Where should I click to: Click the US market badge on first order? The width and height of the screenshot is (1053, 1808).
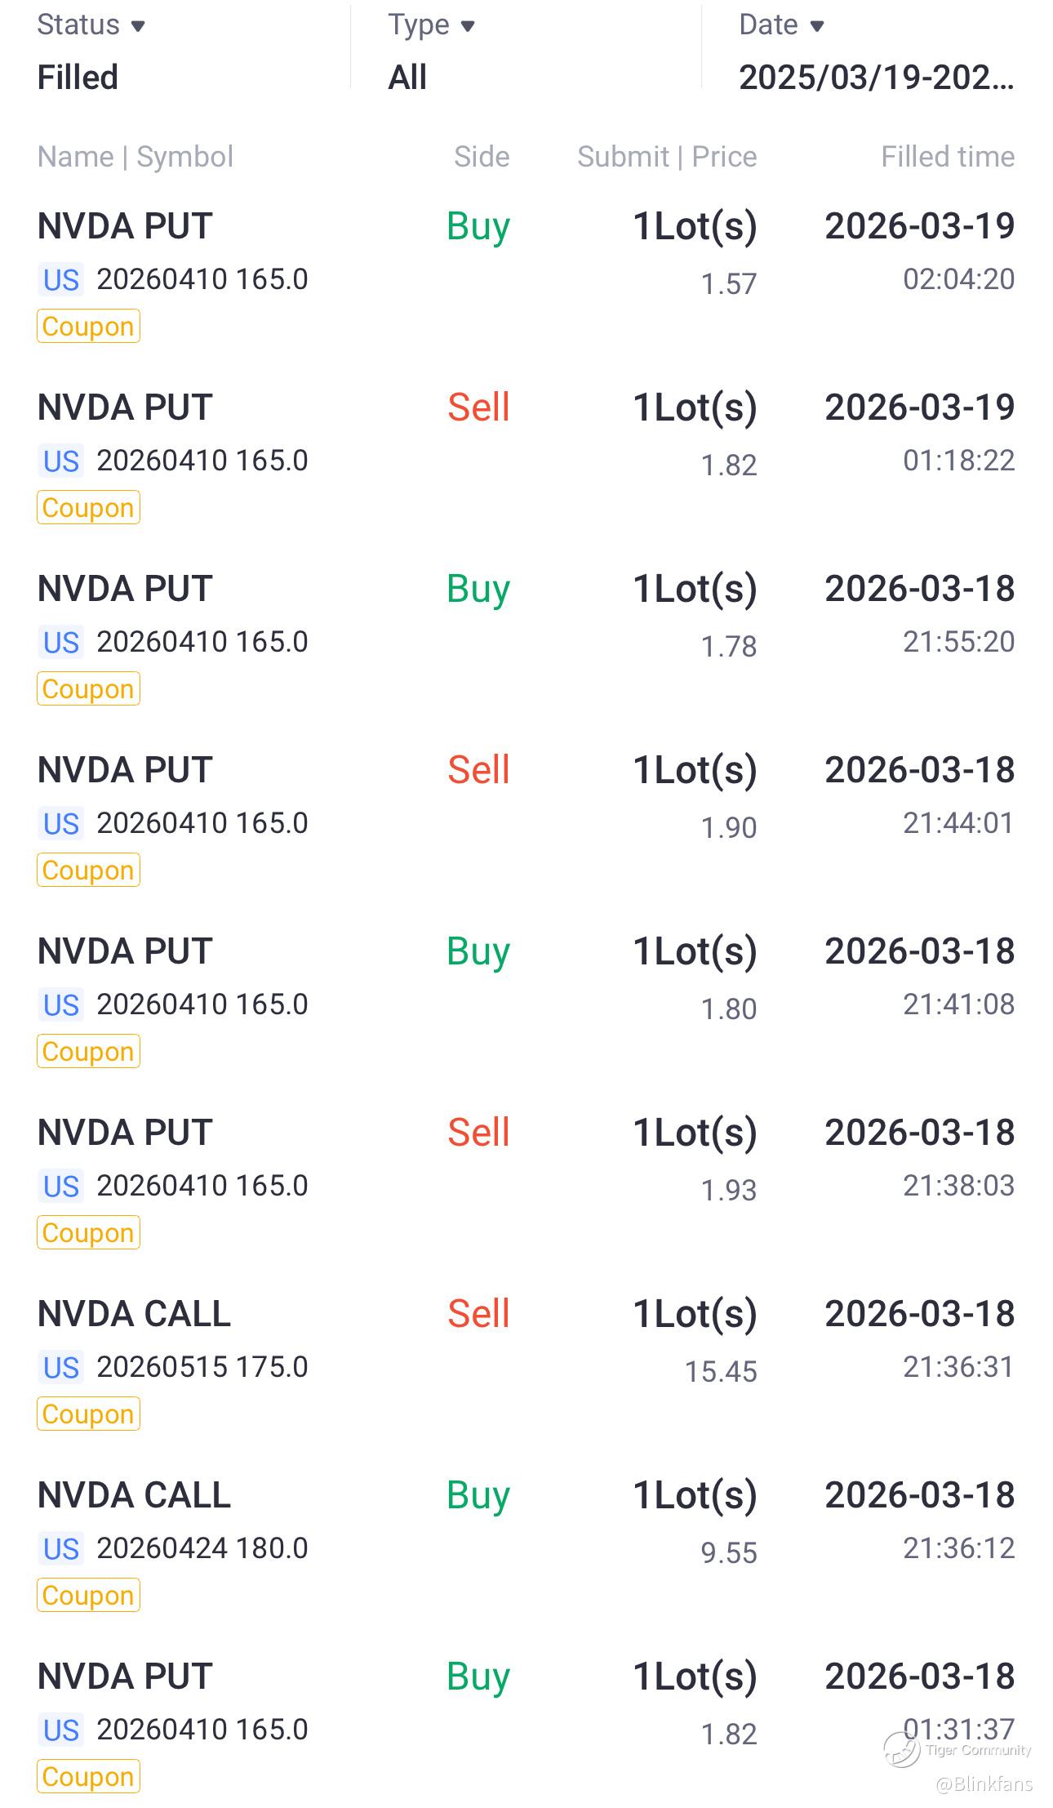coord(61,280)
